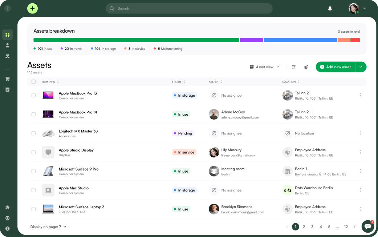Click the Dots Warehouse Berlin logo icon
The height and width of the screenshot is (237, 378).
pyautogui.click(x=288, y=190)
